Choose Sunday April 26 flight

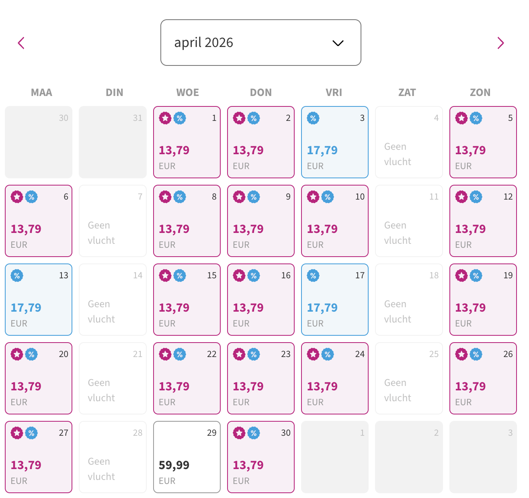click(x=483, y=378)
